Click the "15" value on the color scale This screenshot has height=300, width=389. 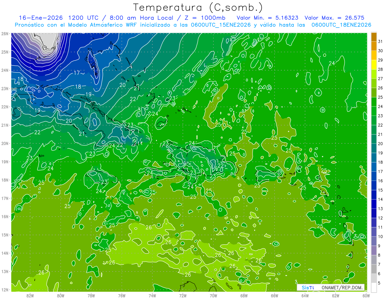pos(381,190)
